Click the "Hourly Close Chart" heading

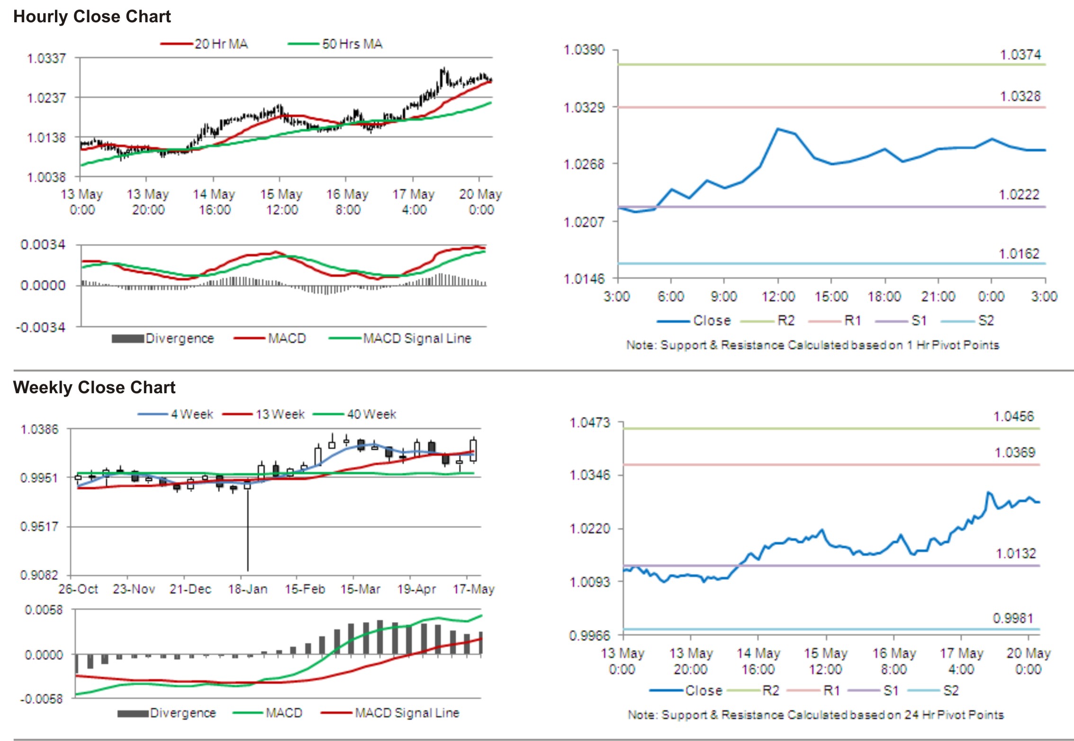92,17
